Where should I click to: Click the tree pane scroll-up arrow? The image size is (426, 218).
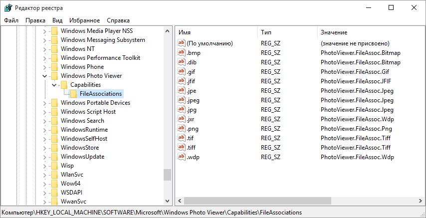(x=168, y=31)
